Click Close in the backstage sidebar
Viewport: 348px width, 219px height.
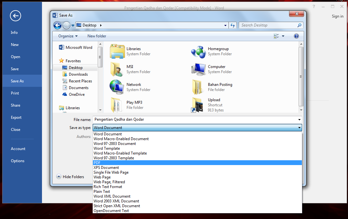22,130
